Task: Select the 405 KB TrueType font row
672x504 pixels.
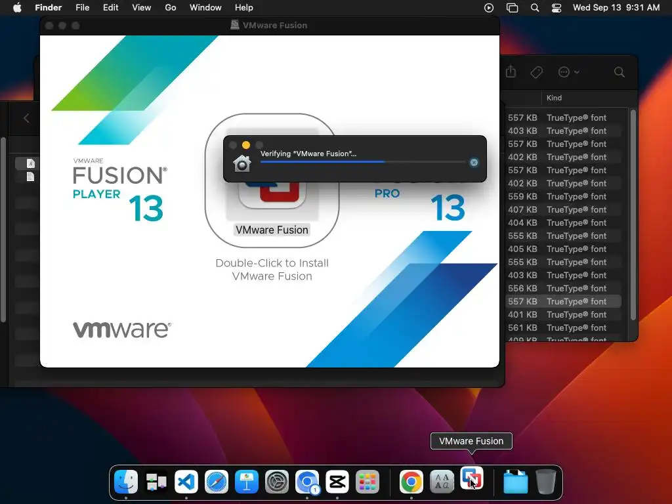Action: [x=564, y=249]
